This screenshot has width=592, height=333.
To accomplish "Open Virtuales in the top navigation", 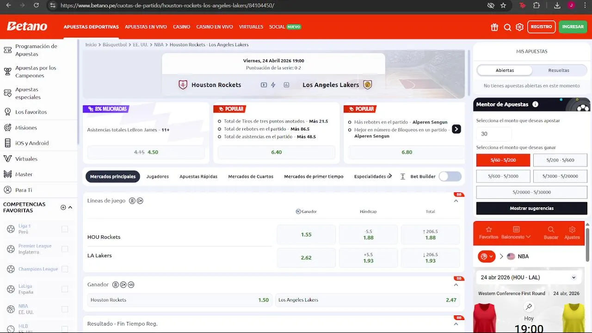I will coord(251,27).
